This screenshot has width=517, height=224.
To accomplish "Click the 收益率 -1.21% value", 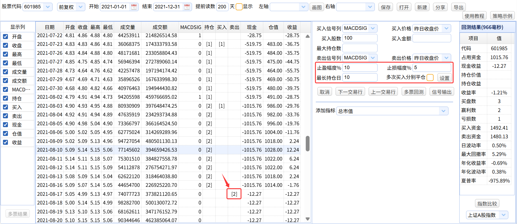I will [x=499, y=92].
